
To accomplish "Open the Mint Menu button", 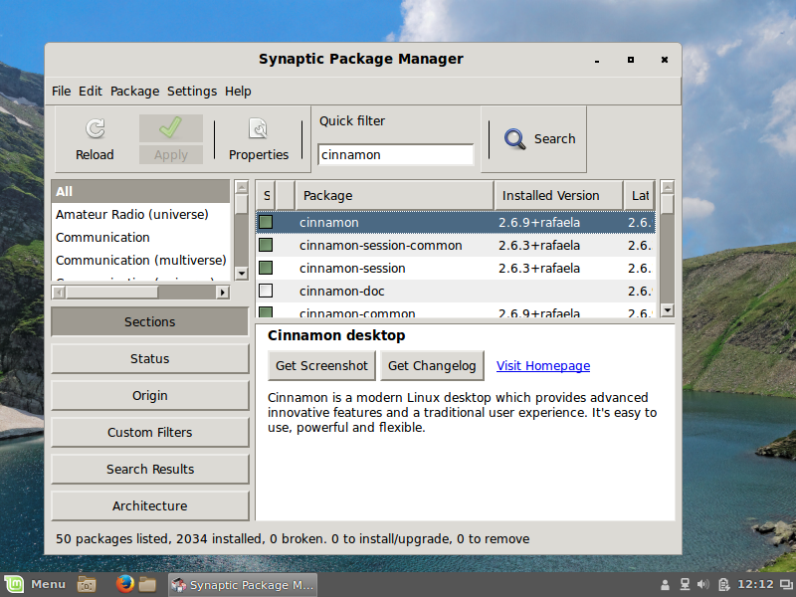I will (35, 584).
